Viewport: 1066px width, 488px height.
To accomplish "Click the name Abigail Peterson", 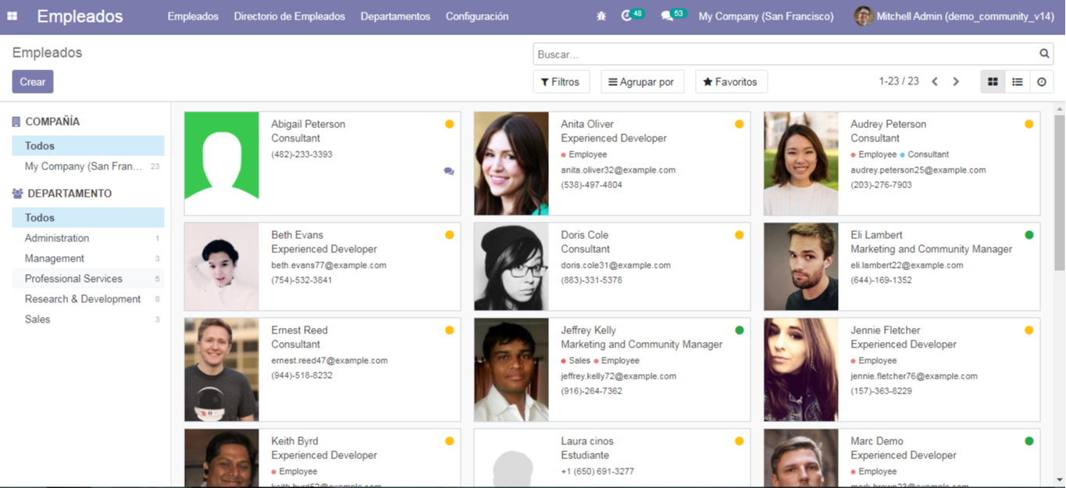I will (308, 124).
